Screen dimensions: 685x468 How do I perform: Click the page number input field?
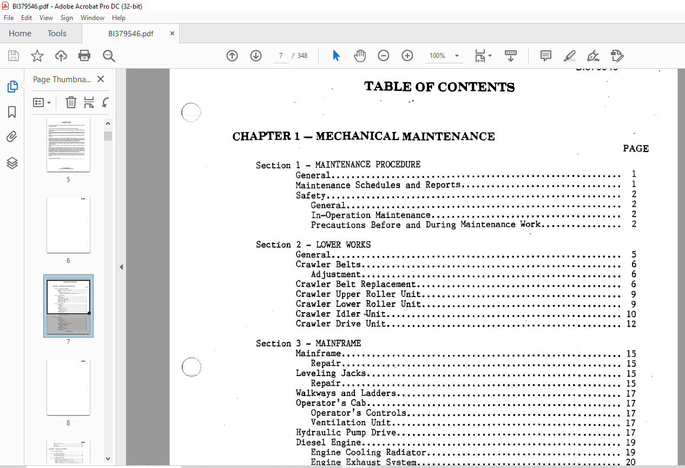coord(281,56)
